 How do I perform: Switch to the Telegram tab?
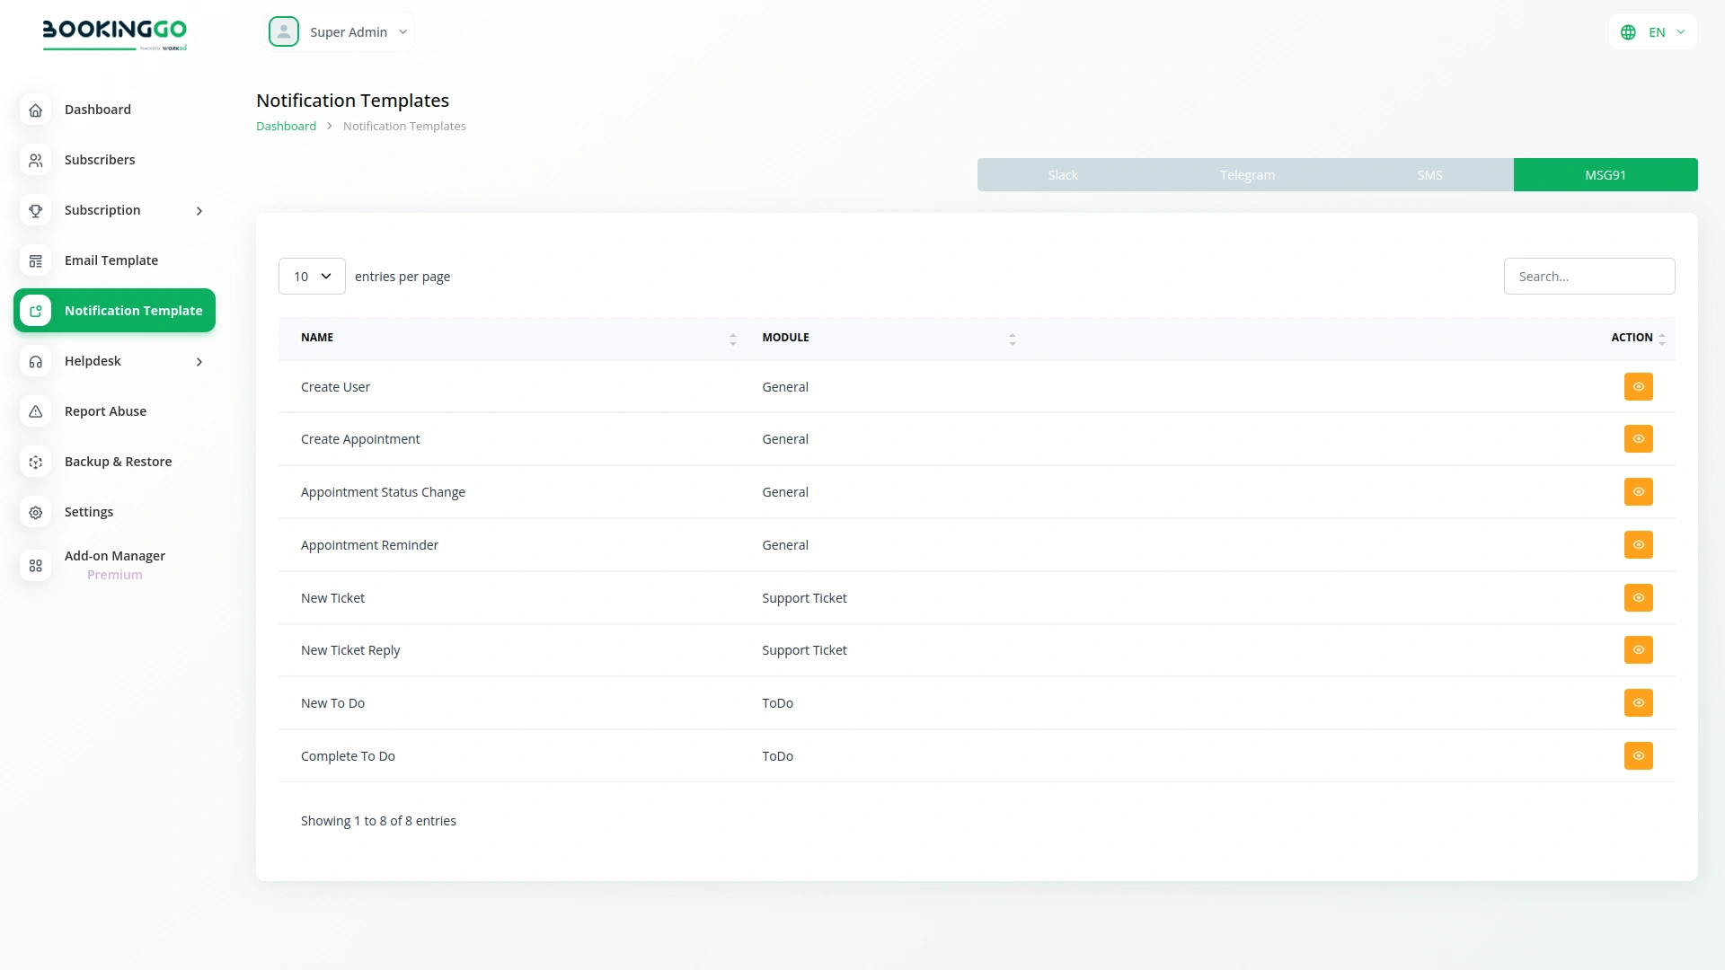[x=1247, y=175]
